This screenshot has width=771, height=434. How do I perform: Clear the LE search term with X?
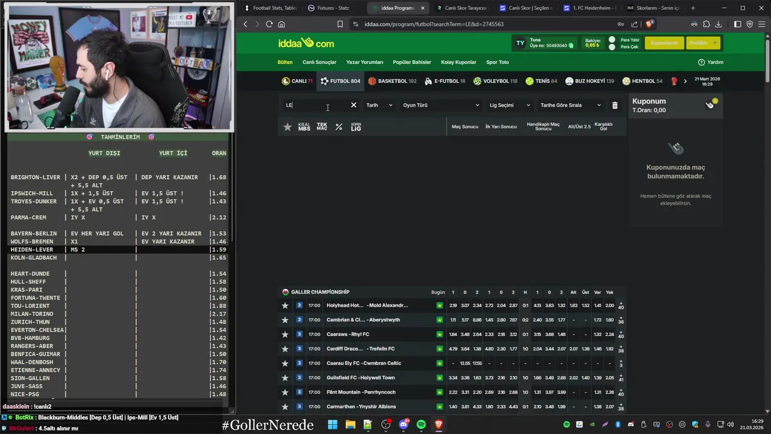point(354,105)
